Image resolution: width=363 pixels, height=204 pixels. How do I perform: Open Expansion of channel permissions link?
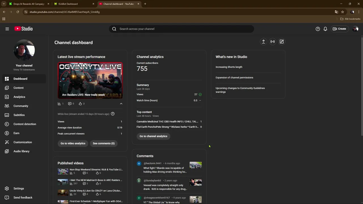click(x=234, y=77)
